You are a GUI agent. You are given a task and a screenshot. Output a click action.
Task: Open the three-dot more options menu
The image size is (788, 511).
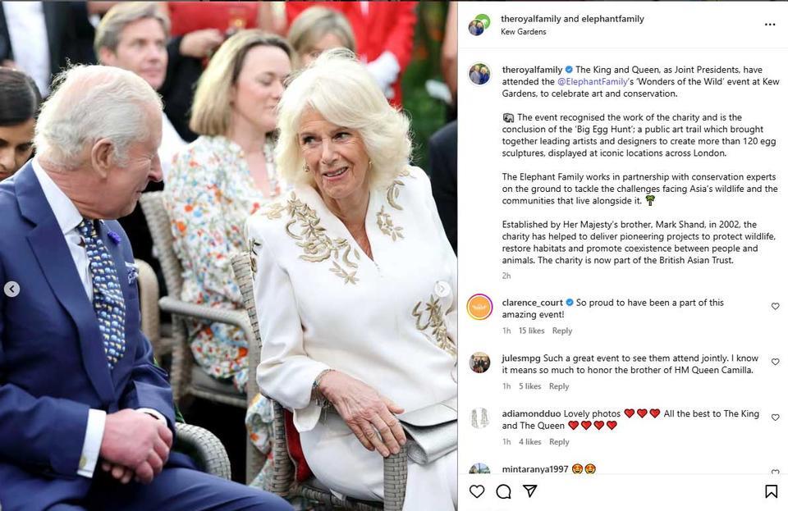pyautogui.click(x=770, y=25)
